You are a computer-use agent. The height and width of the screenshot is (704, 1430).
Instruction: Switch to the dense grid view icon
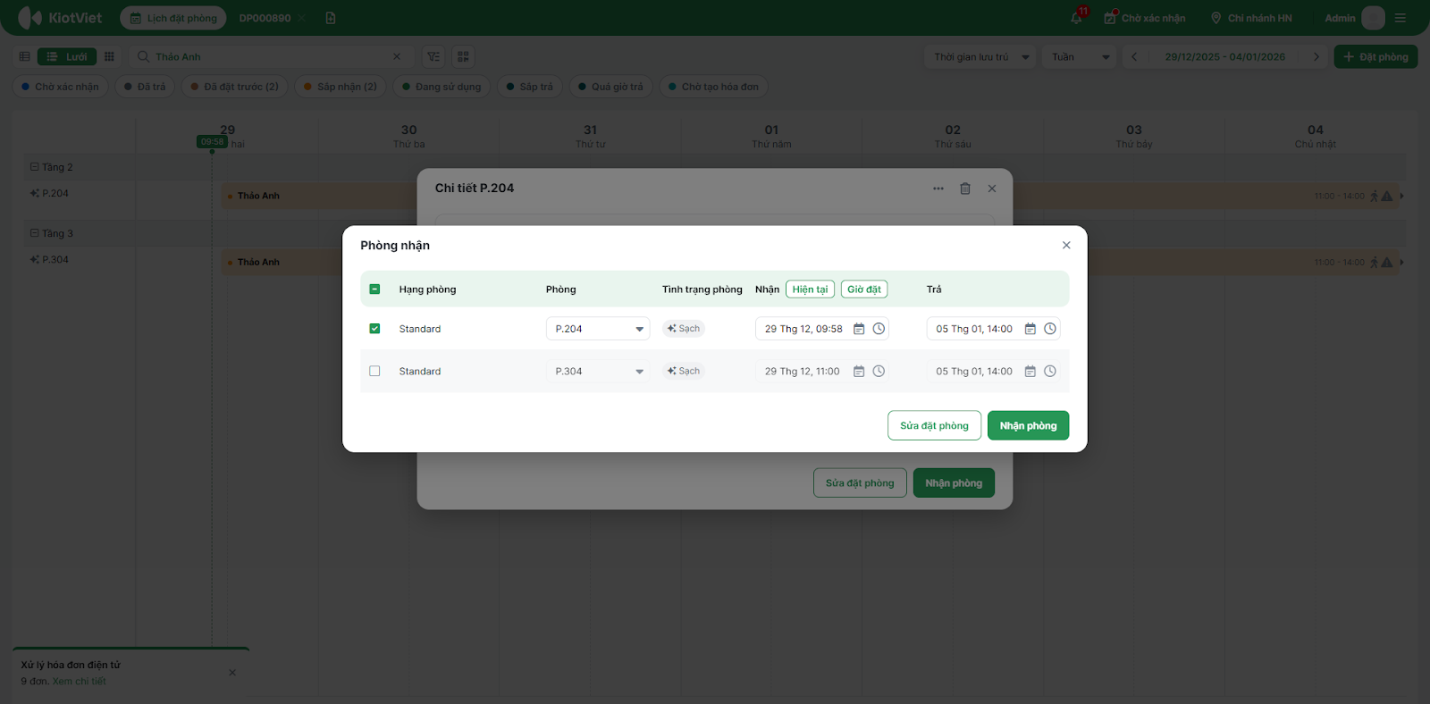[x=109, y=56]
